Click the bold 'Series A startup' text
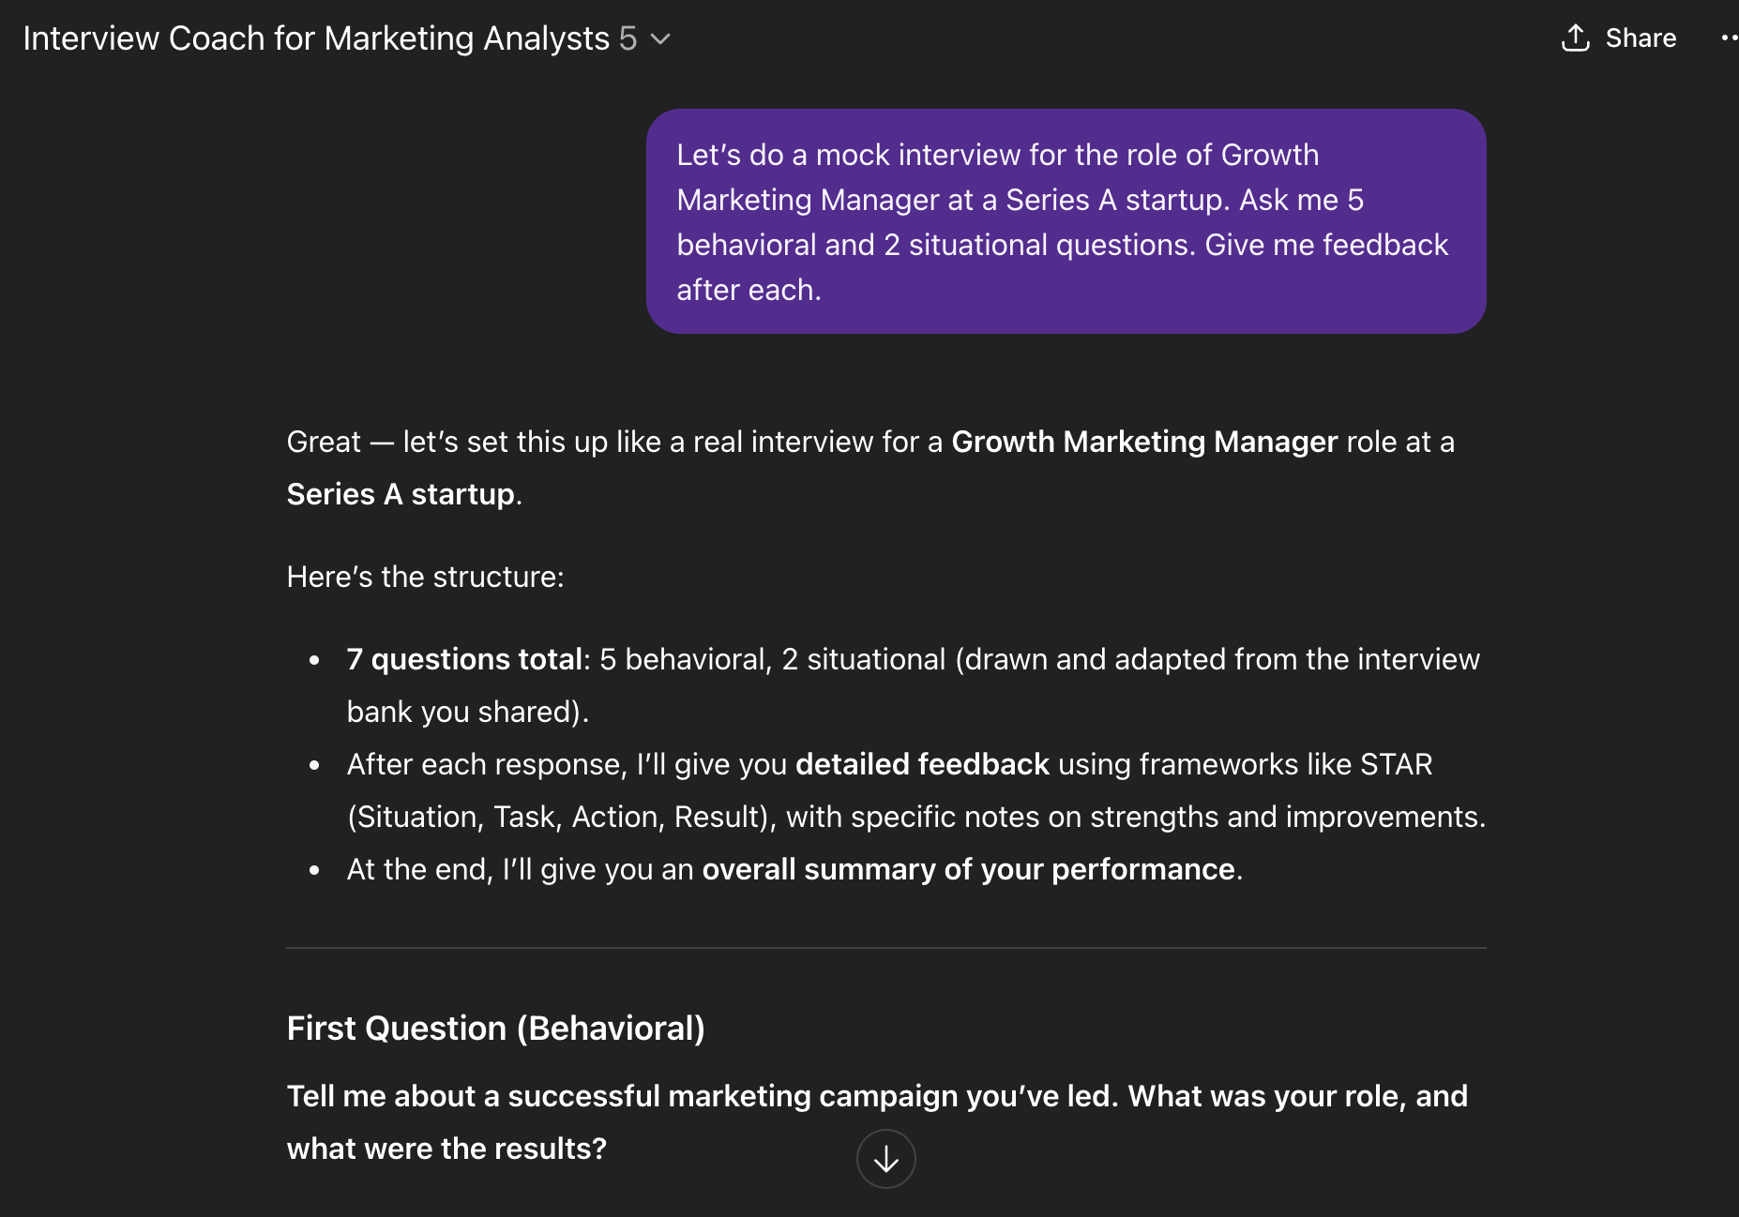The width and height of the screenshot is (1739, 1217). point(401,494)
